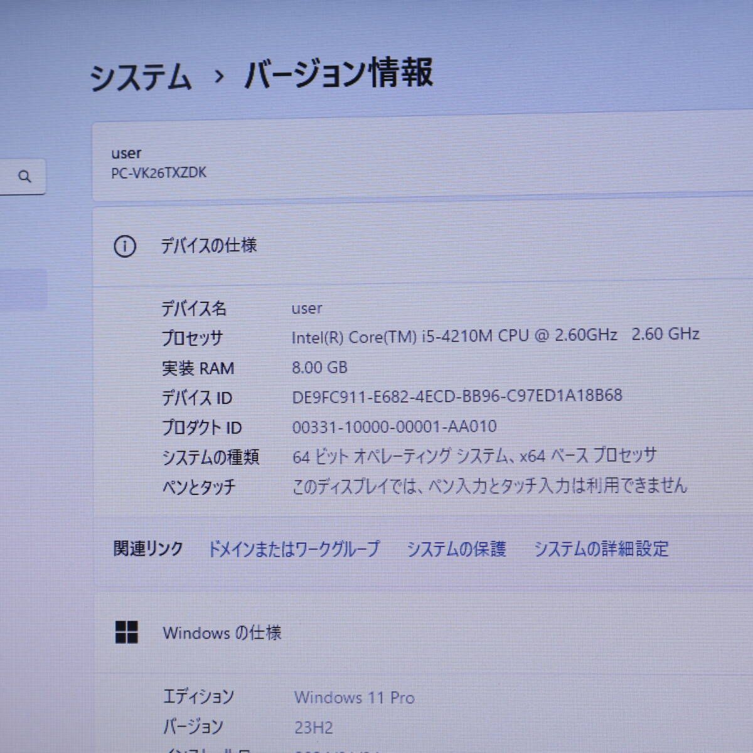Select the Intel Core i5-4210M processor value
This screenshot has height=753, width=753.
click(496, 336)
